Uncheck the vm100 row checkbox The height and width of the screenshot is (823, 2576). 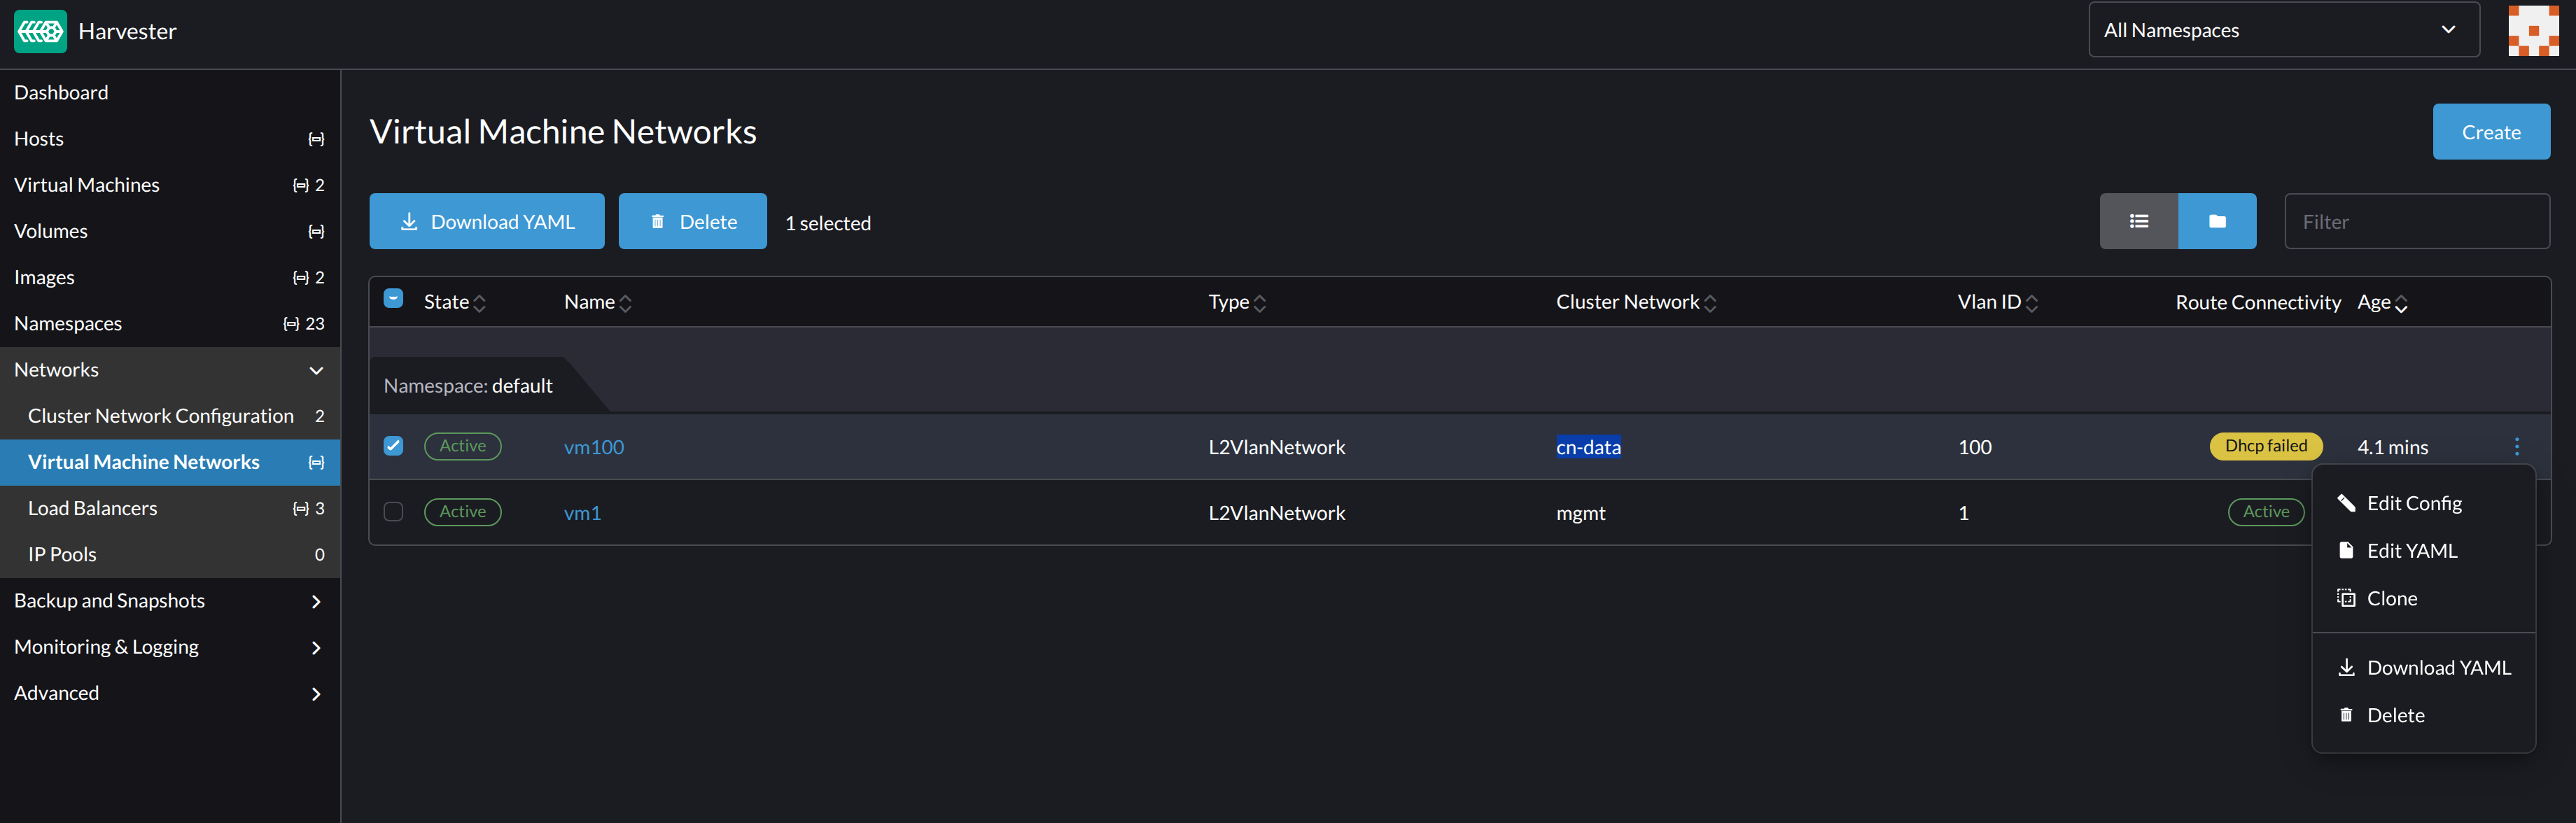click(393, 446)
